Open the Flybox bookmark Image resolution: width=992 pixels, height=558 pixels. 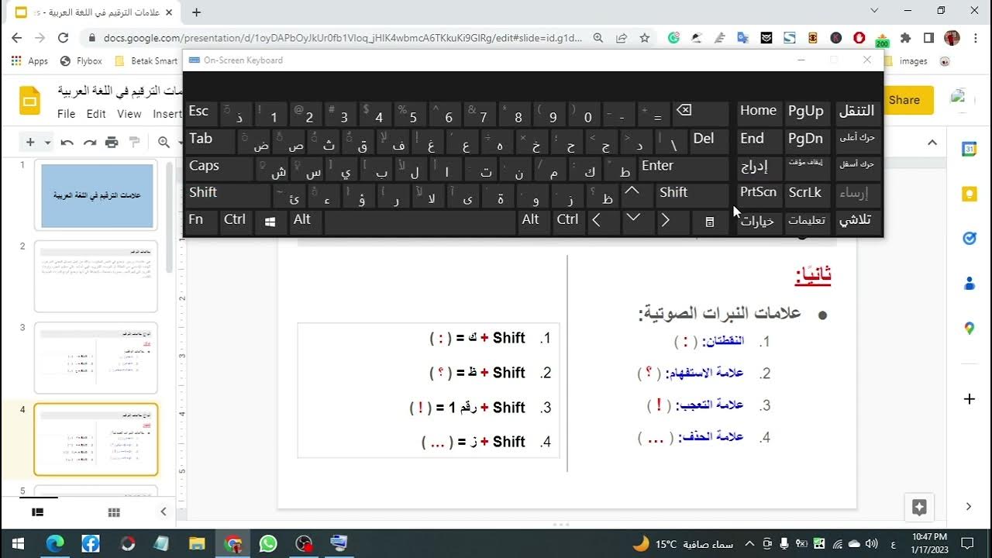point(81,60)
